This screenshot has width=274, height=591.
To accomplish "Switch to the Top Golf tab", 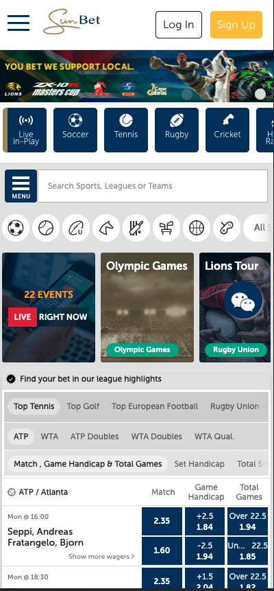I will pyautogui.click(x=83, y=406).
